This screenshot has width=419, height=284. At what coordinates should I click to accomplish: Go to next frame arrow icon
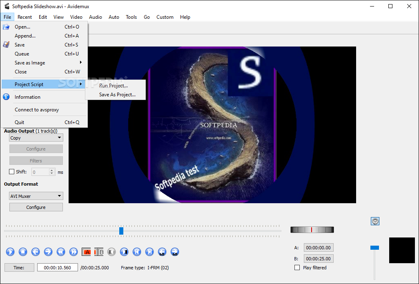(x=48, y=252)
